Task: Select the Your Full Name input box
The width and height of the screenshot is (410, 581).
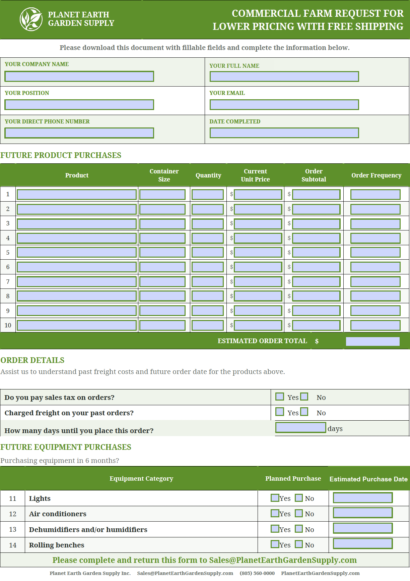Action: [x=284, y=76]
